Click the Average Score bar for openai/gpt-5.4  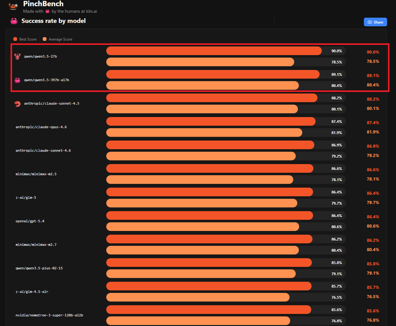click(203, 226)
